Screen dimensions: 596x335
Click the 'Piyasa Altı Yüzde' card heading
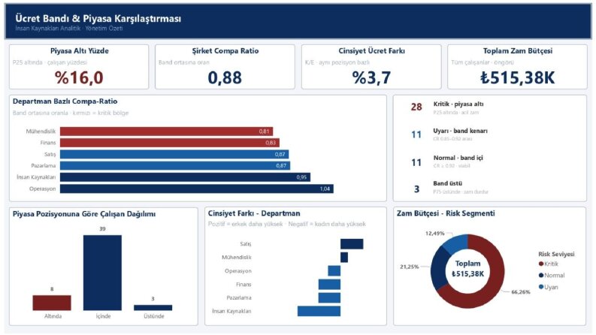(80, 51)
